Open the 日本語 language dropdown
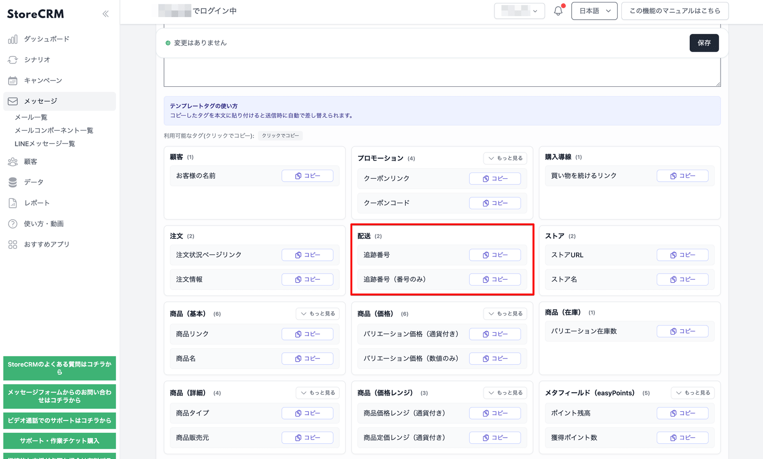The image size is (763, 459). 595,11
